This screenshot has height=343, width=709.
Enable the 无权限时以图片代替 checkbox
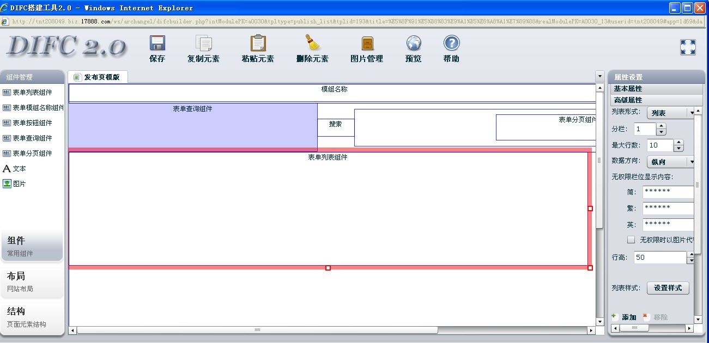(631, 240)
